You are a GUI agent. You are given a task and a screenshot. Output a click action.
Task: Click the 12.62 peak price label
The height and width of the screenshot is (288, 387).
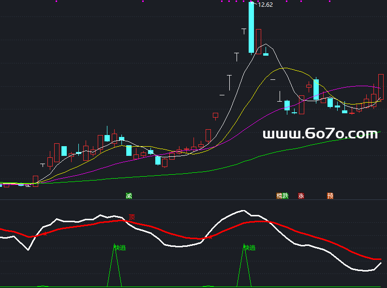pyautogui.click(x=265, y=5)
